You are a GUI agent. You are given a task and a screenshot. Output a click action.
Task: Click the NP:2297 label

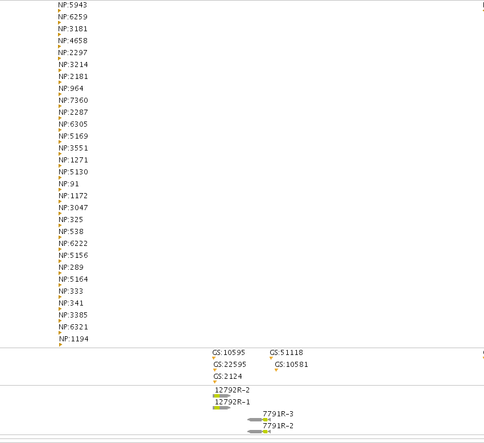(73, 53)
